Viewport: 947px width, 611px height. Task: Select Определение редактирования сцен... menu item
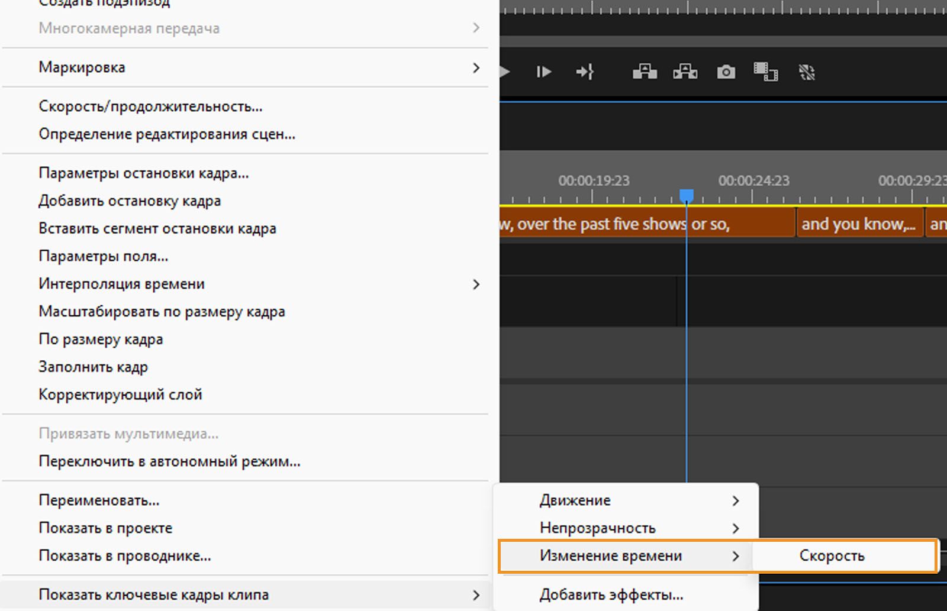(245, 134)
